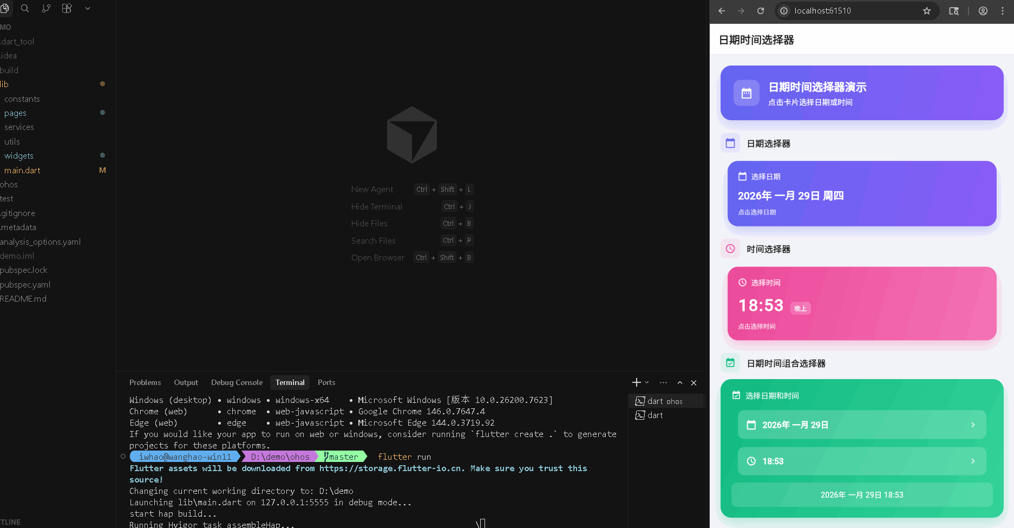Bookmark this page with the star icon
The height and width of the screenshot is (528, 1014).
click(927, 11)
